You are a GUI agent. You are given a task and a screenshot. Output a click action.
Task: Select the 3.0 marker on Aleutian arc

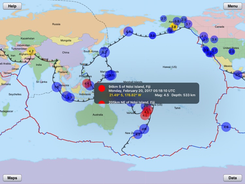pyautogui.click(x=152, y=36)
